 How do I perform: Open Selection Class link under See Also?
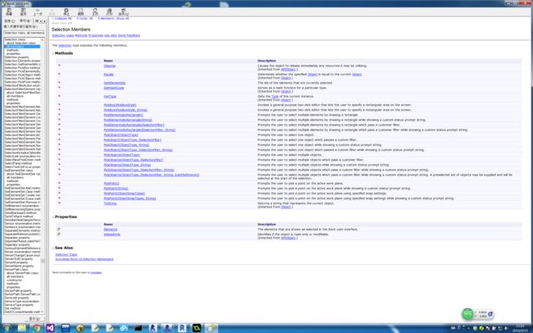66,254
